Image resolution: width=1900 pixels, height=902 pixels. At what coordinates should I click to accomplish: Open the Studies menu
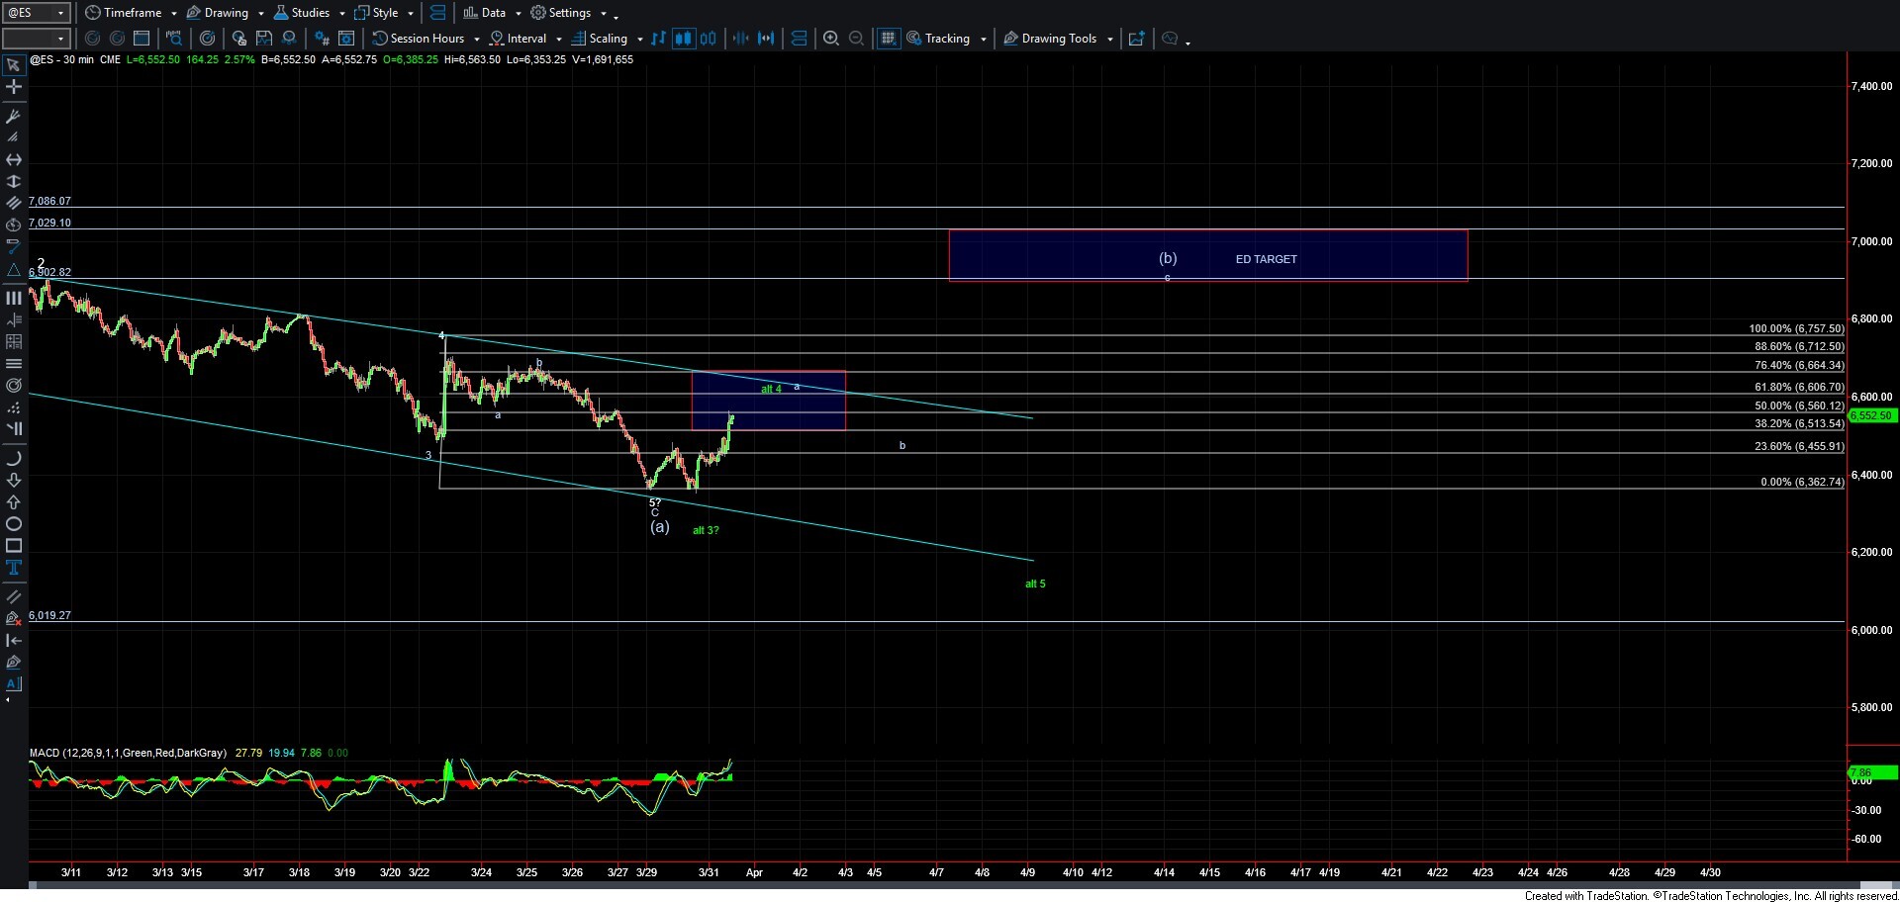coord(309,13)
